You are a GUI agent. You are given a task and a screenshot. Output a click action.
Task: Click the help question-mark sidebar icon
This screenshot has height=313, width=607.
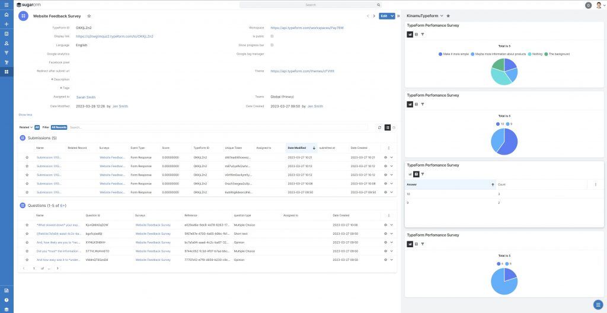pos(7,300)
